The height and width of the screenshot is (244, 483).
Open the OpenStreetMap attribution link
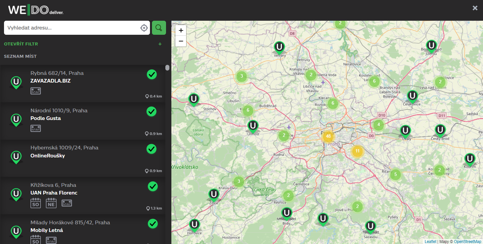click(x=467, y=241)
